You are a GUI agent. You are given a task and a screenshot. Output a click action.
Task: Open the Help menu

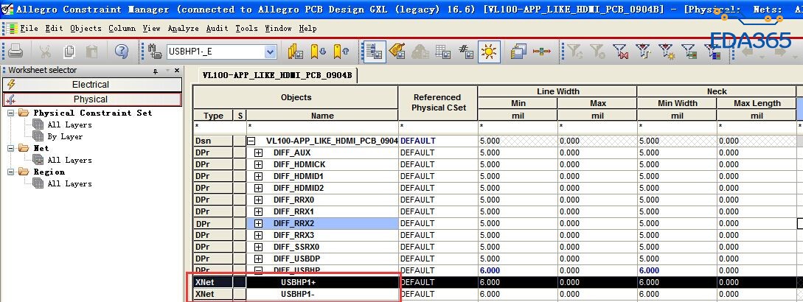click(307, 29)
